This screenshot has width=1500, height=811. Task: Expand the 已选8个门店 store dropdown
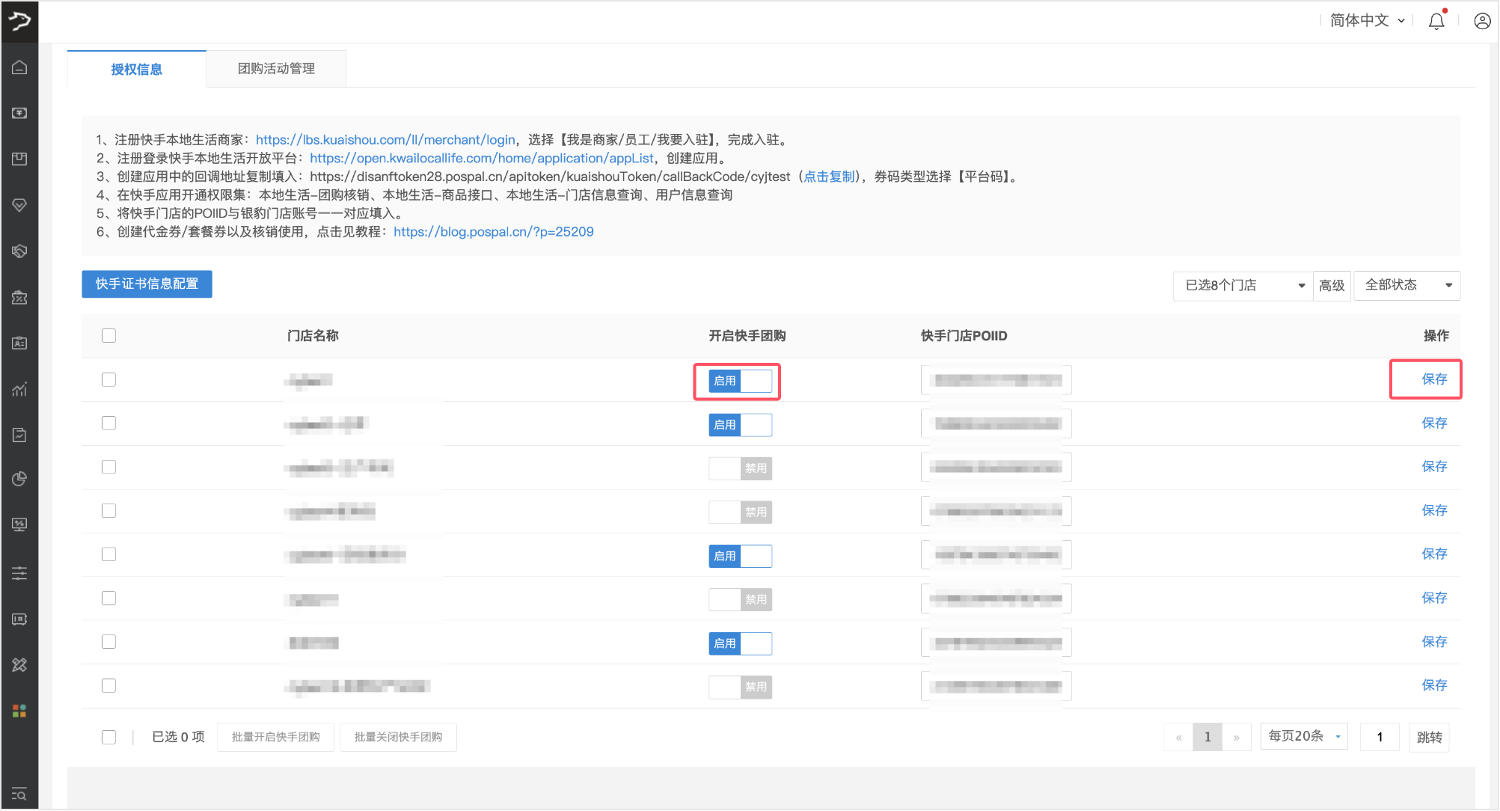coord(1243,285)
